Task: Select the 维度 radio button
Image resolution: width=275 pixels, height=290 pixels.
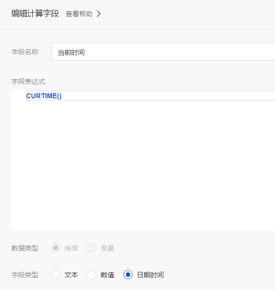Action: [x=56, y=248]
